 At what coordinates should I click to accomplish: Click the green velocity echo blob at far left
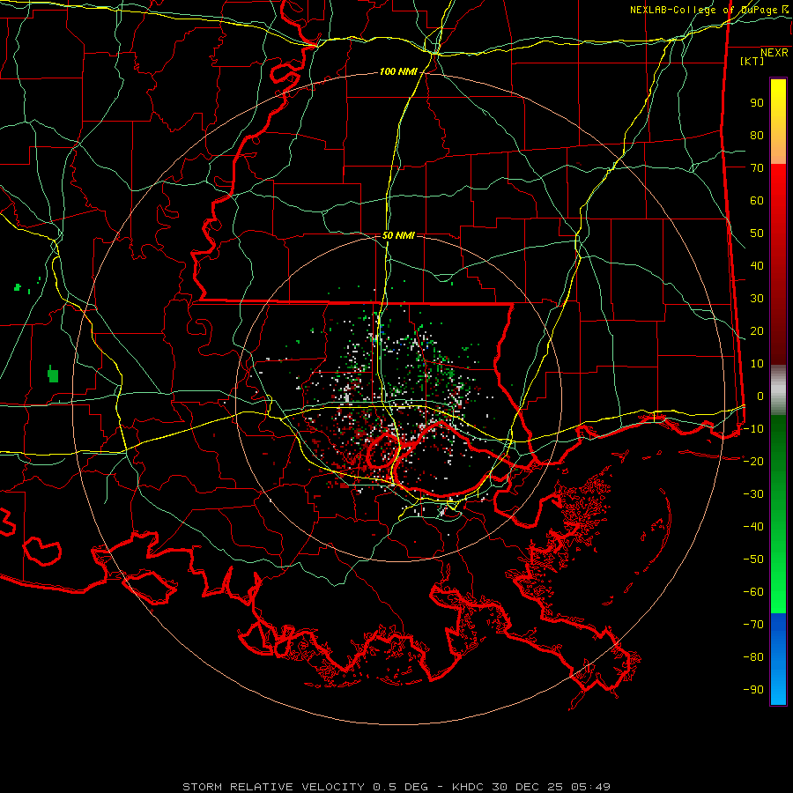pyautogui.click(x=53, y=374)
